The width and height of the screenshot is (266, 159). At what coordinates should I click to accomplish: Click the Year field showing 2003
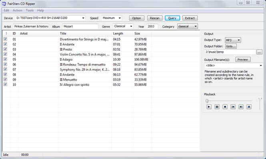click(152, 27)
